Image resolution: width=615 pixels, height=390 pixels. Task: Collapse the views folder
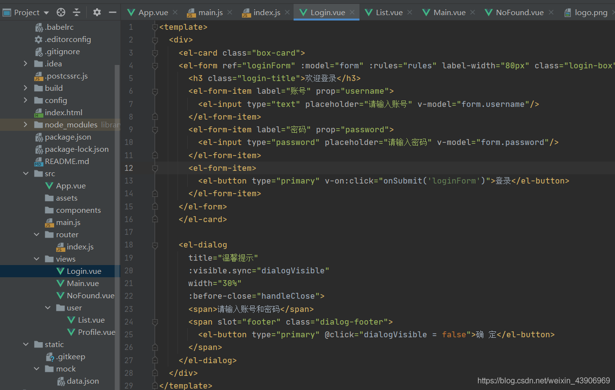point(37,259)
